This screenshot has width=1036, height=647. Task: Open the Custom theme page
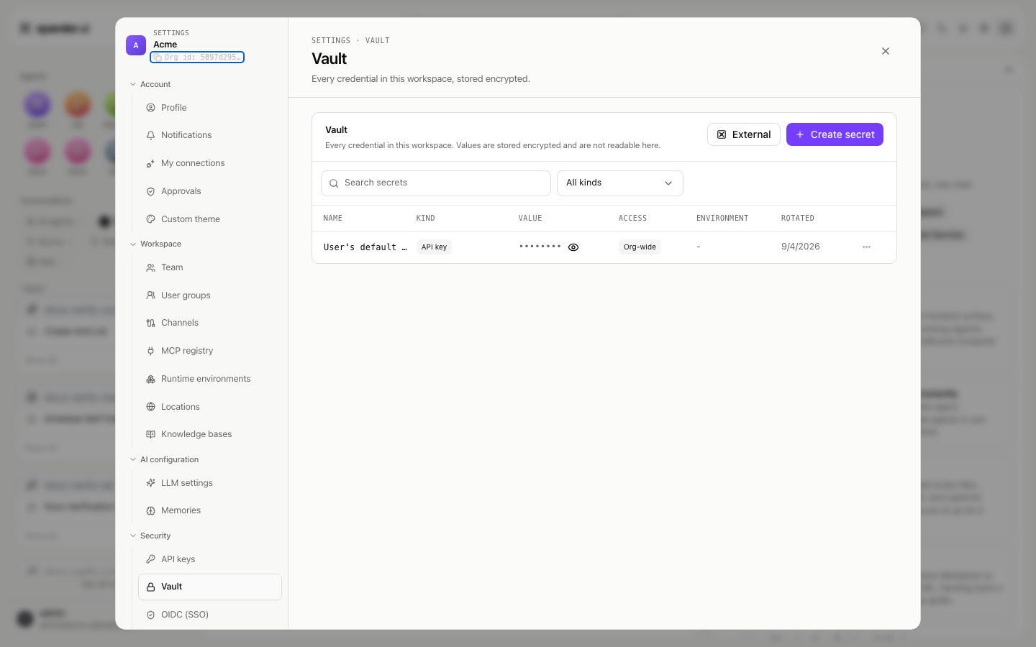pyautogui.click(x=210, y=219)
